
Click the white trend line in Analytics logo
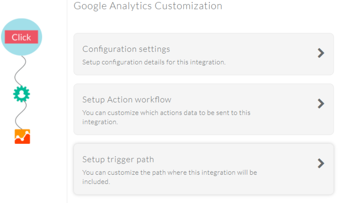coord(22,136)
